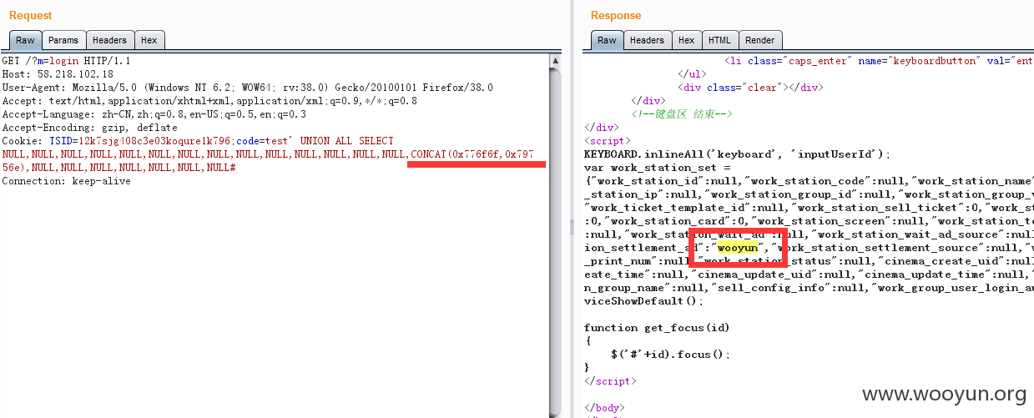1034x418 pixels.
Task: Select the Raw tab in Request panel
Action: pyautogui.click(x=25, y=40)
